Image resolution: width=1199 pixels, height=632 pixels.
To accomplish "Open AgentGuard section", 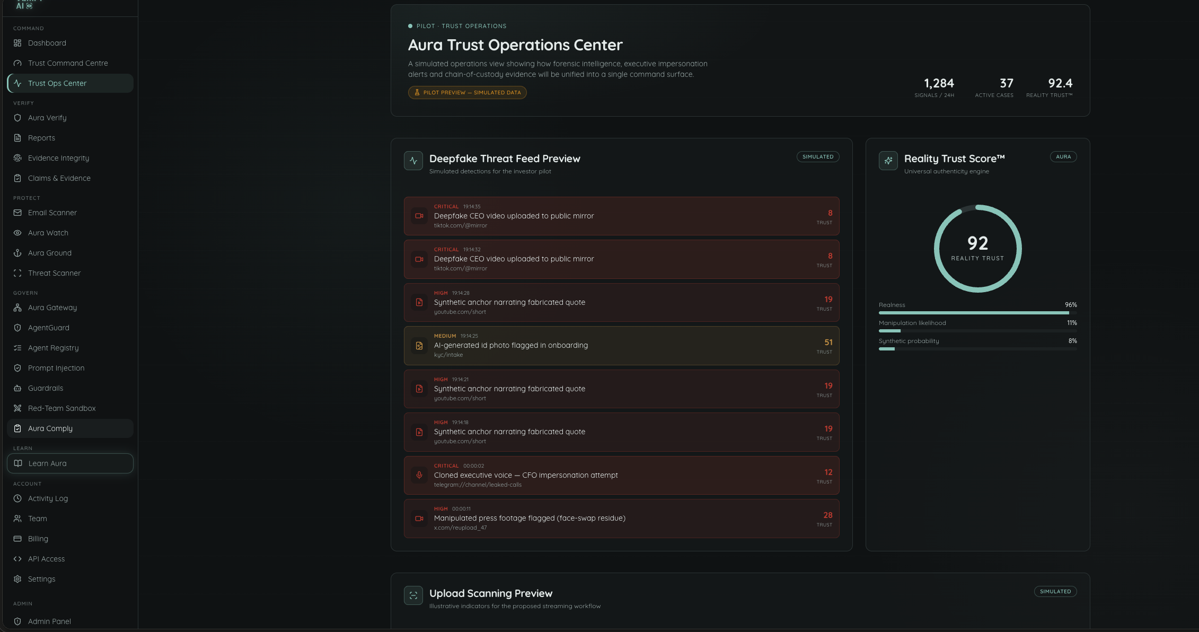I will (70, 328).
